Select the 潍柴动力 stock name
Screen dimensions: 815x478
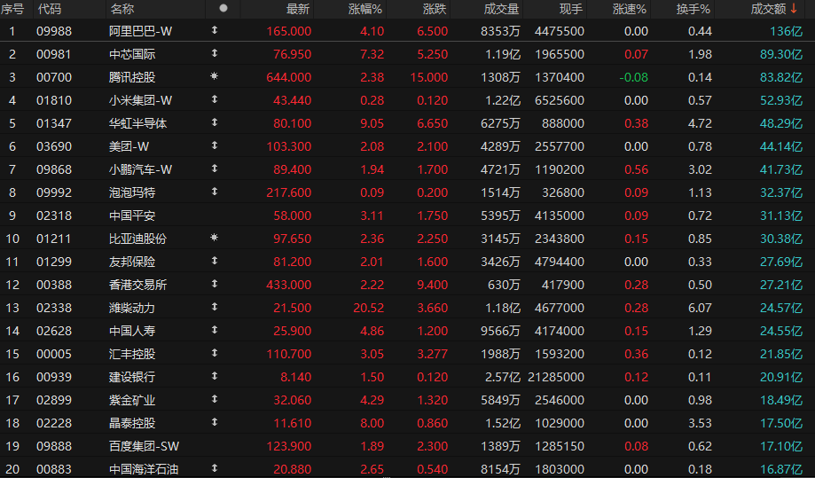click(x=132, y=308)
